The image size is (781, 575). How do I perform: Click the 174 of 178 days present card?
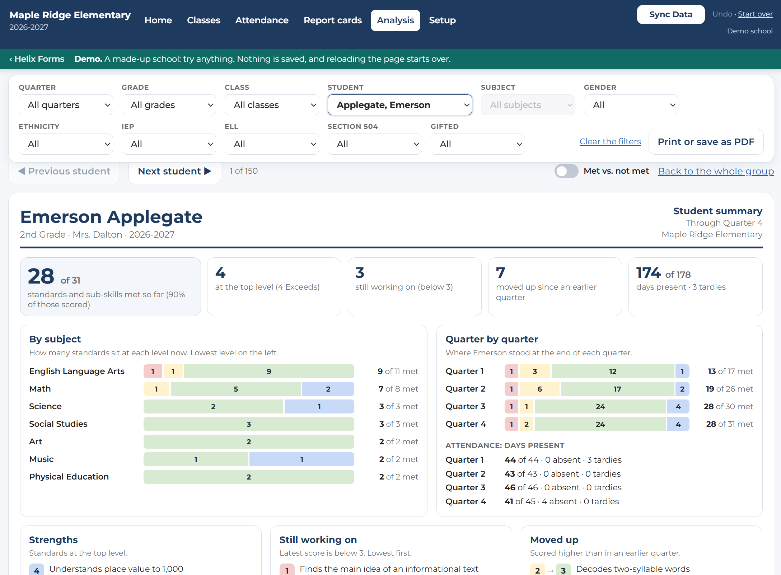coord(695,287)
